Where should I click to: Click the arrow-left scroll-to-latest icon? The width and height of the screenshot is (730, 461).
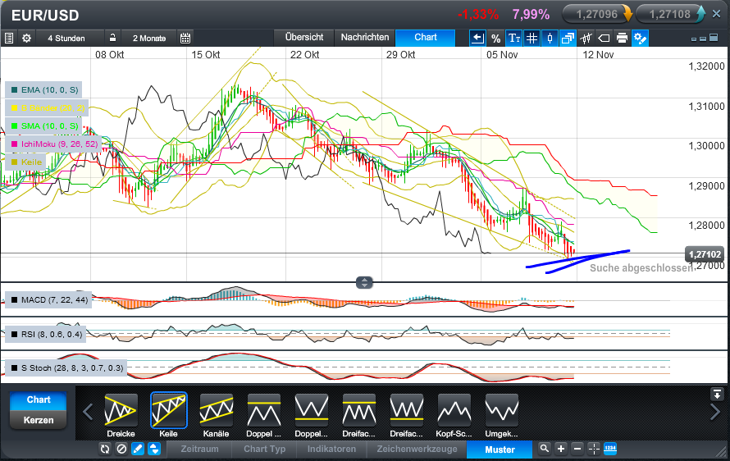pos(477,39)
